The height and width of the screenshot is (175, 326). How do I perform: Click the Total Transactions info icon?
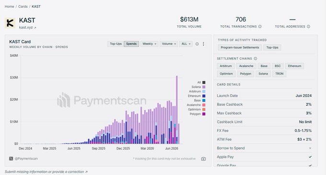tap(260, 27)
